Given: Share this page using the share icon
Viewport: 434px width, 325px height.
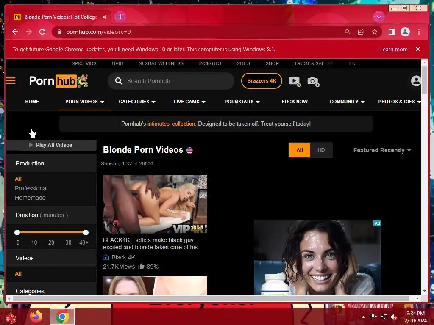Looking at the screenshot, I should pyautogui.click(x=361, y=32).
